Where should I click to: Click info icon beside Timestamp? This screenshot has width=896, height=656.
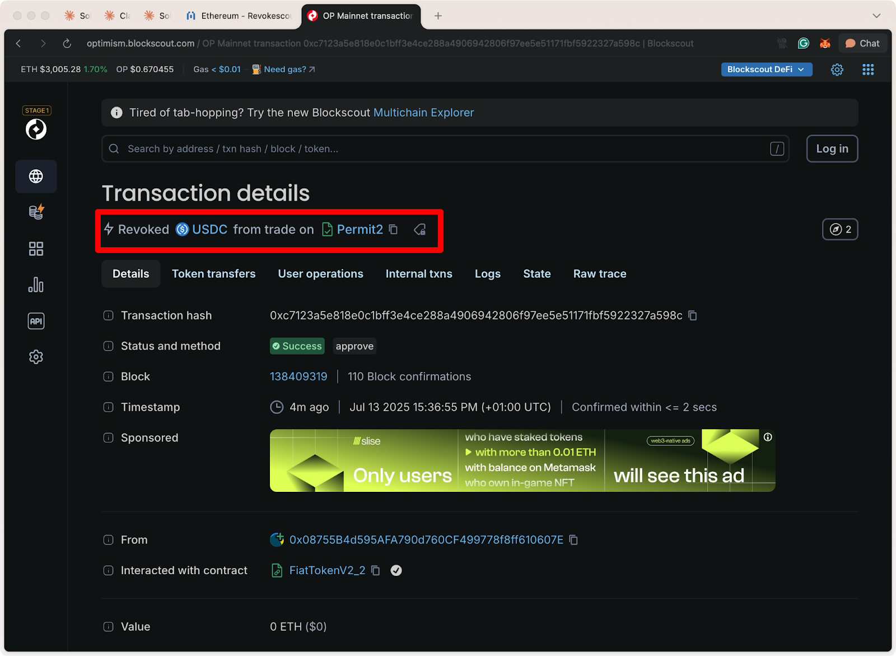pyautogui.click(x=109, y=407)
